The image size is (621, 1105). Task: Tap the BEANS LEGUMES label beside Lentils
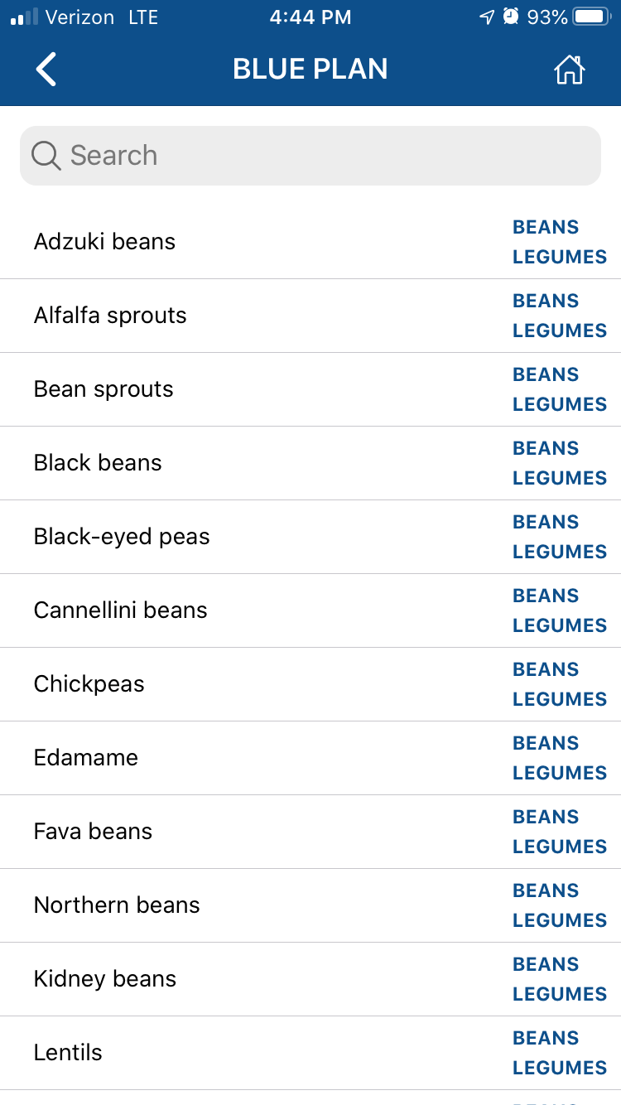click(x=559, y=1053)
